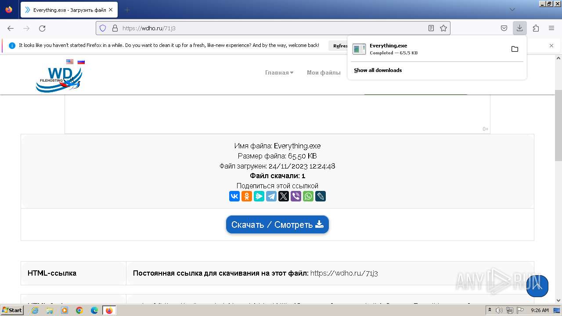Launch Chrome from the taskbar
The width and height of the screenshot is (562, 316).
pyautogui.click(x=79, y=310)
